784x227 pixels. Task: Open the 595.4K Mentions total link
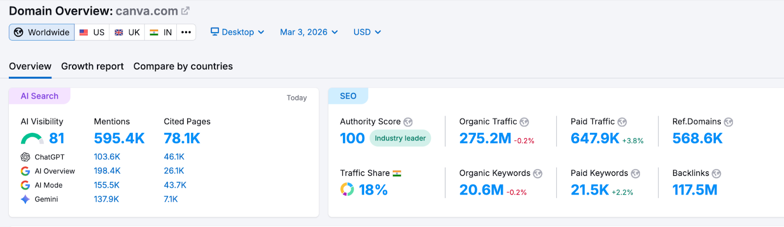119,139
